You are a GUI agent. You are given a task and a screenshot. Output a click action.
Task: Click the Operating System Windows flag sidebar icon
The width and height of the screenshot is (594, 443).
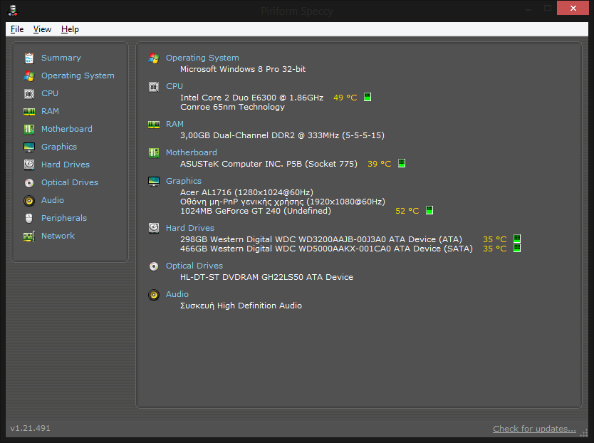tap(29, 75)
